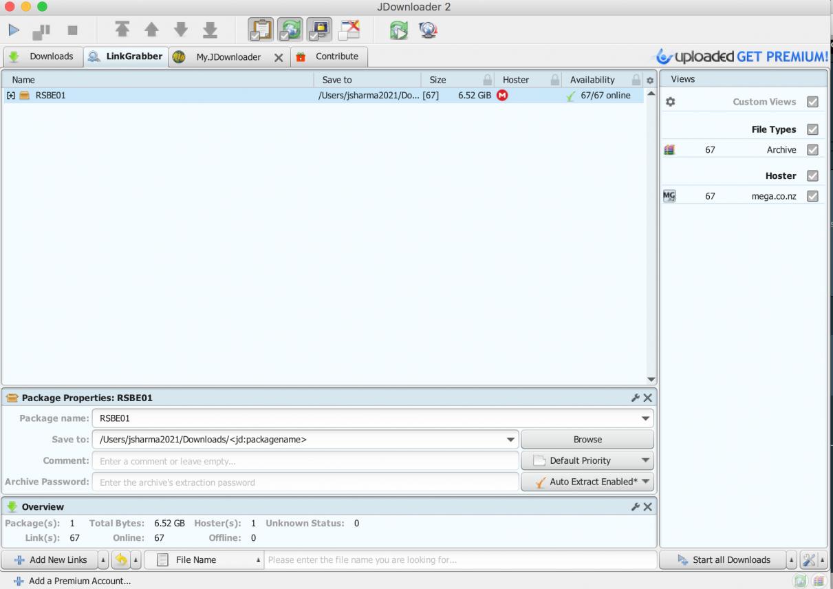Close the Package Properties panel
The width and height of the screenshot is (833, 589).
click(x=647, y=398)
